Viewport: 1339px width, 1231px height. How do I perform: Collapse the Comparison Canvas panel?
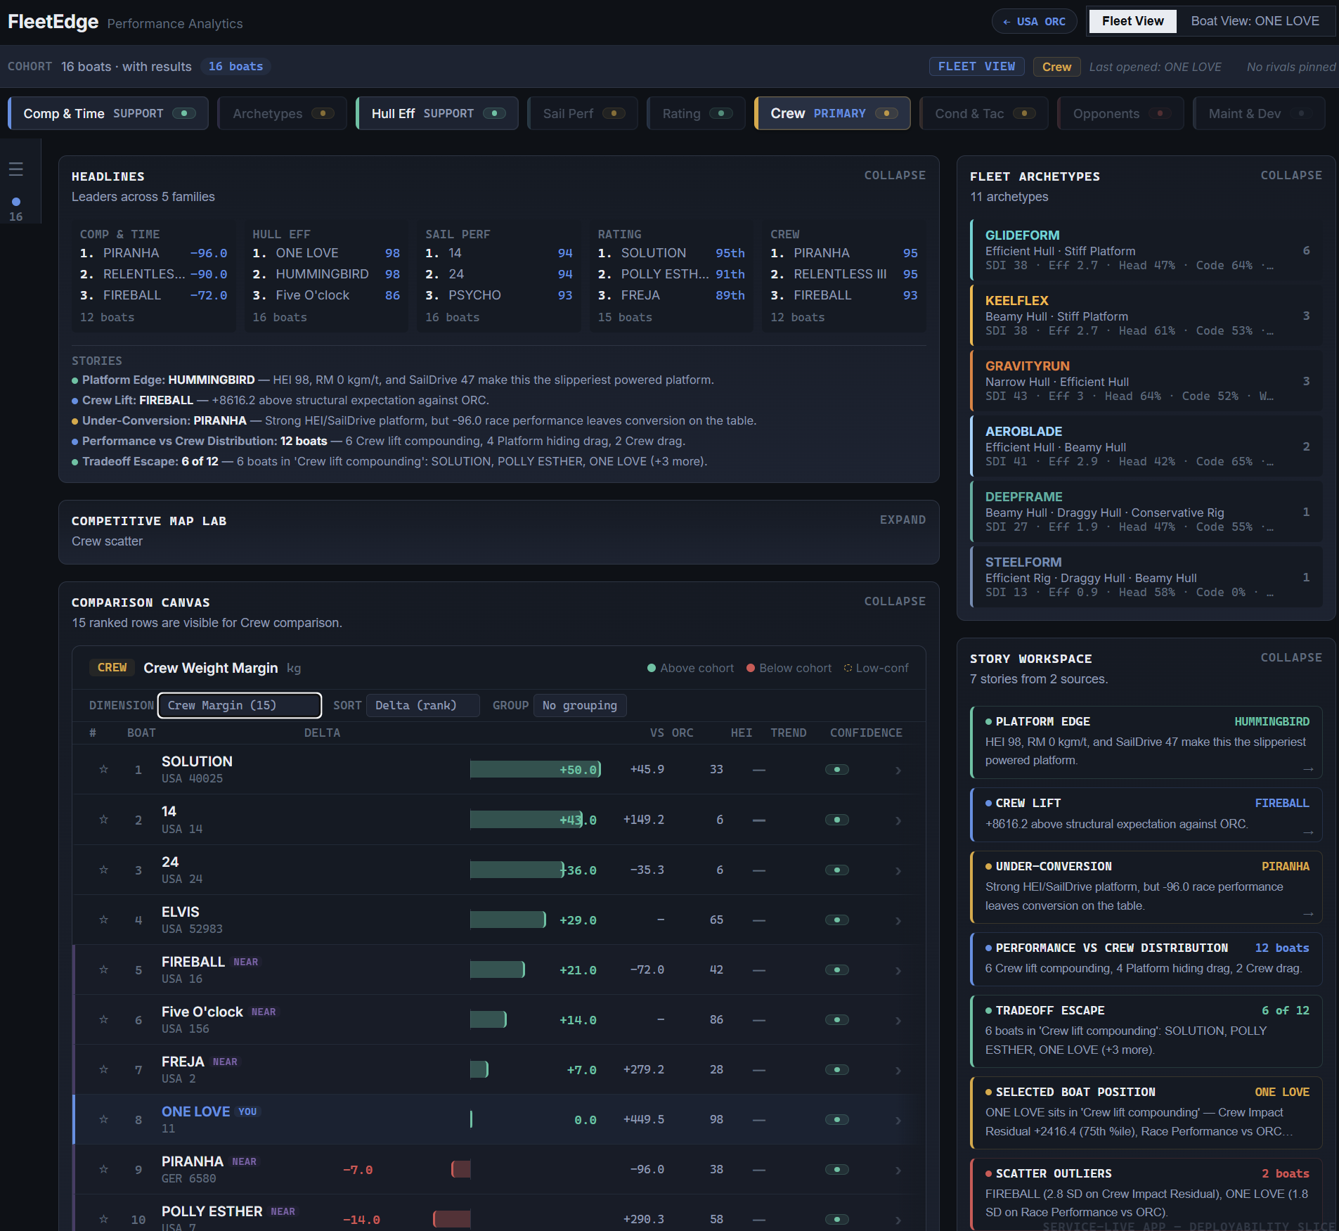click(895, 601)
